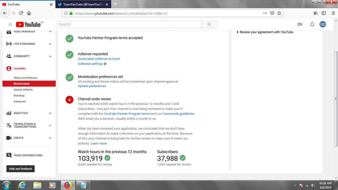Image resolution: width=338 pixels, height=190 pixels.
Task: Switch to the Firefox taskbar button
Action: pos(68,185)
